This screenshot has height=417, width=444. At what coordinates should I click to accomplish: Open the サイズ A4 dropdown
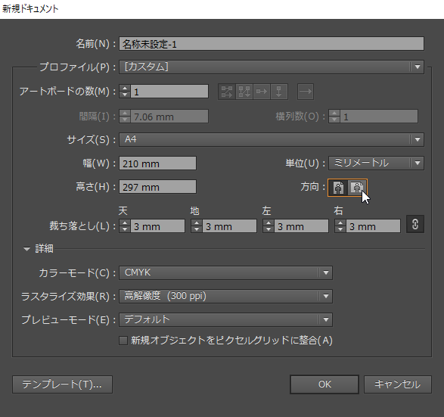(272, 139)
